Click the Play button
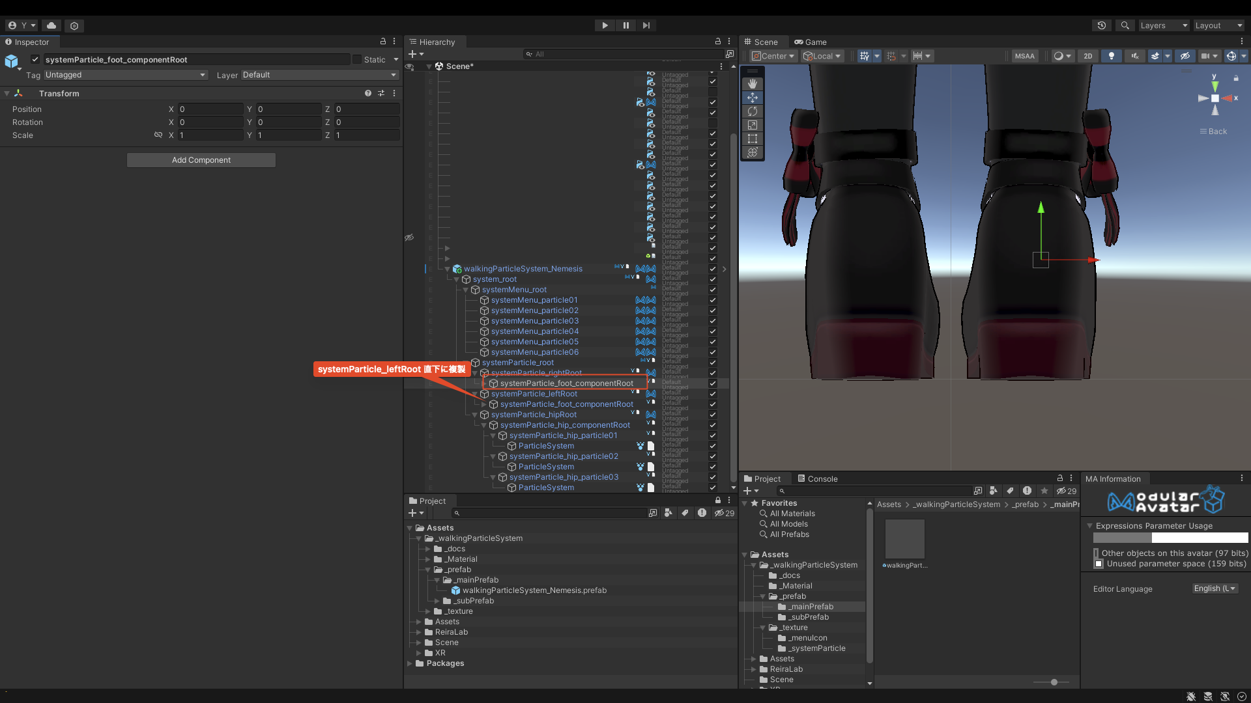Image resolution: width=1251 pixels, height=703 pixels. (x=605, y=25)
